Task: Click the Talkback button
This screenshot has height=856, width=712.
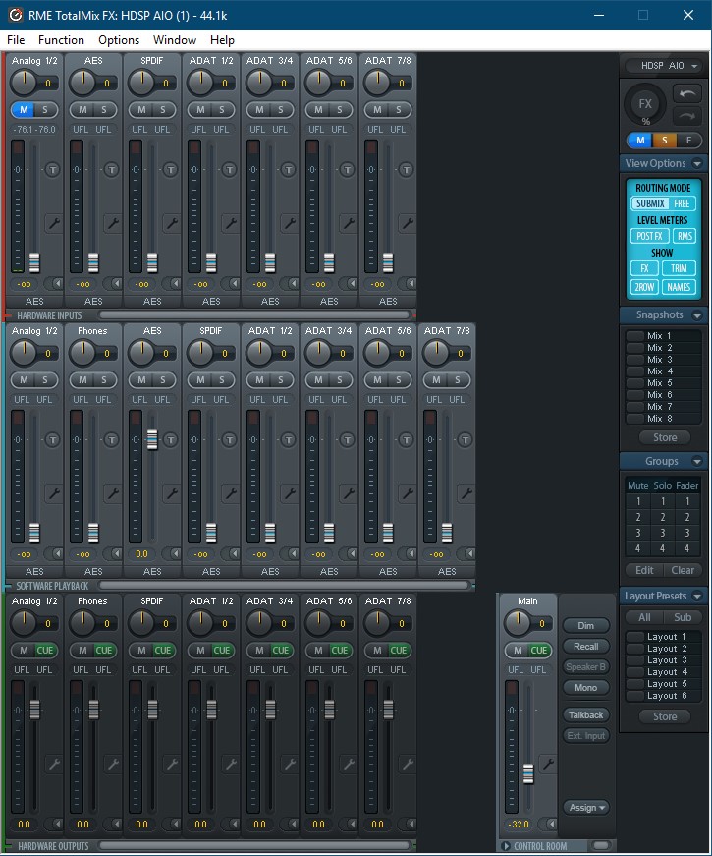Action: coord(586,715)
